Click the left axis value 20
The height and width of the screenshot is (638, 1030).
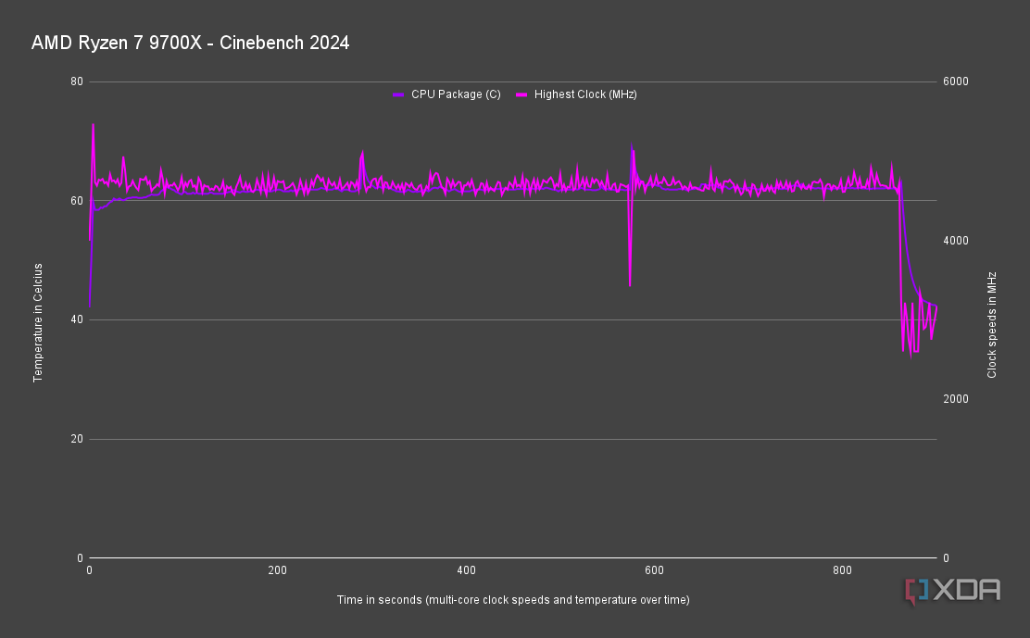[77, 439]
